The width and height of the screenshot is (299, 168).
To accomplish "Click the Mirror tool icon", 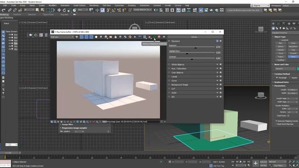I will tap(156, 10).
